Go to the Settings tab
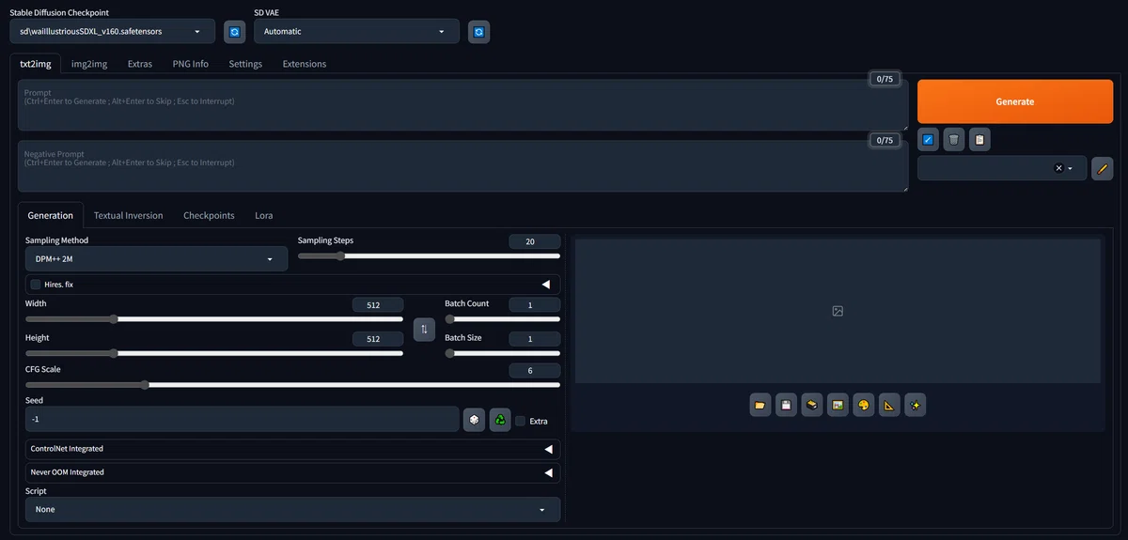1128x540 pixels. 245,64
